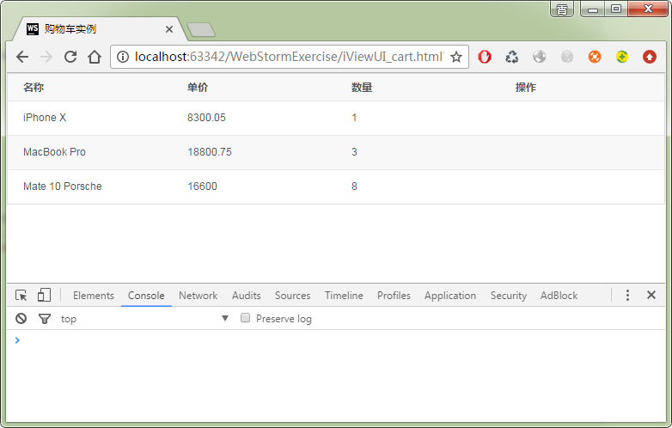
Task: Reload the page with the refresh icon
Action: pyautogui.click(x=70, y=57)
